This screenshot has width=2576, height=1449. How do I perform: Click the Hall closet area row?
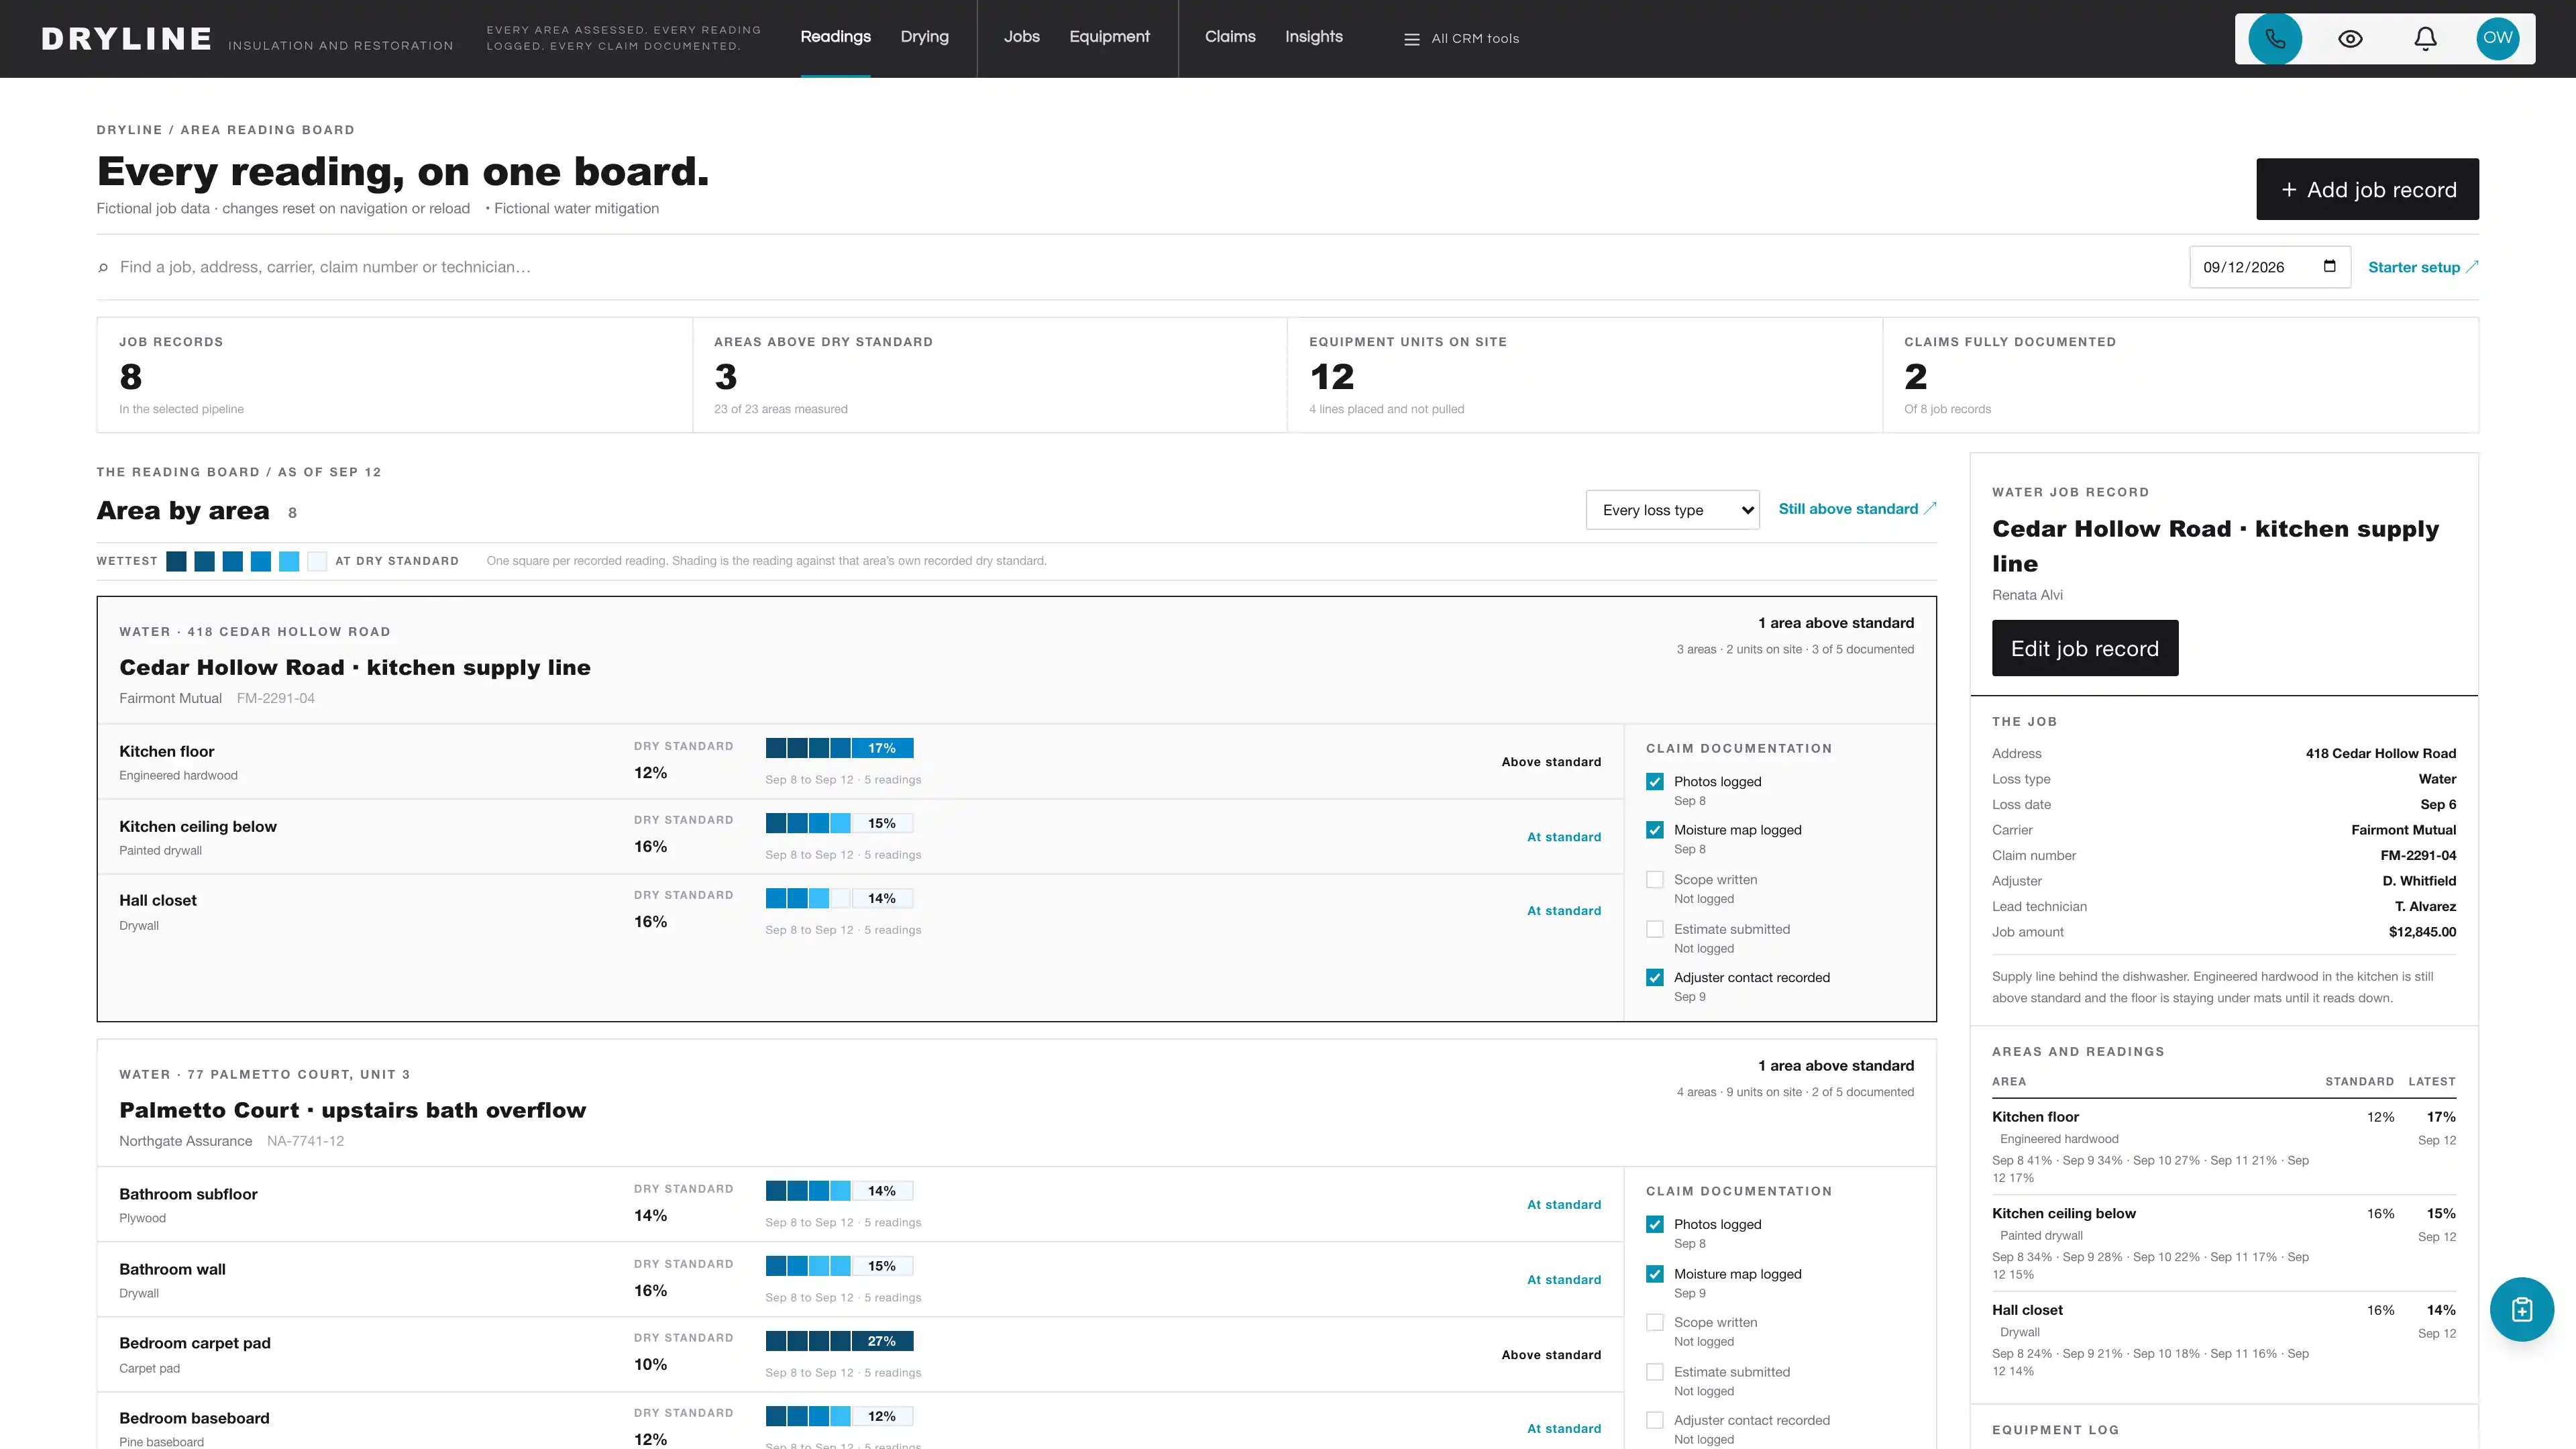click(x=860, y=911)
